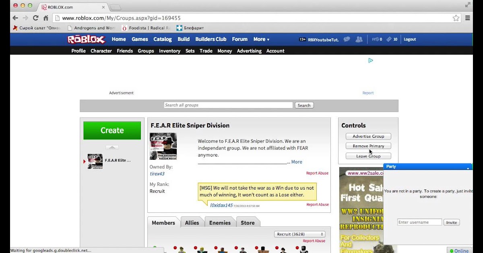
Task: Go to Home in the navigation
Action: 119,39
